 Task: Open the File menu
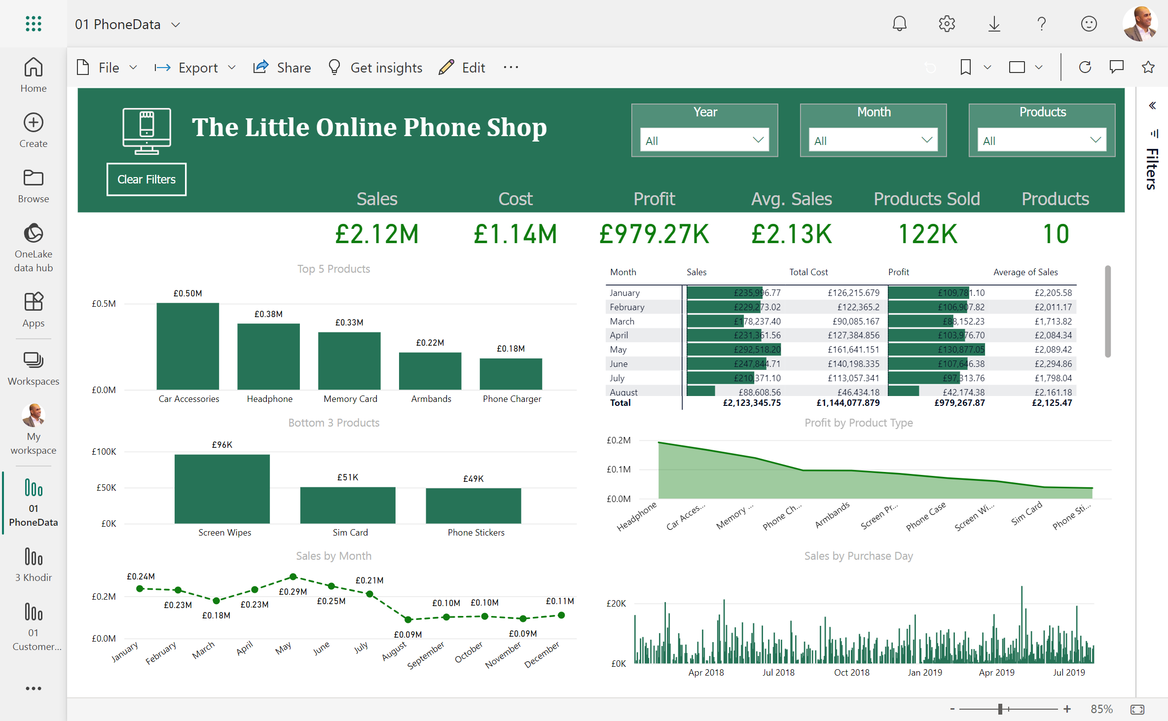pyautogui.click(x=107, y=68)
